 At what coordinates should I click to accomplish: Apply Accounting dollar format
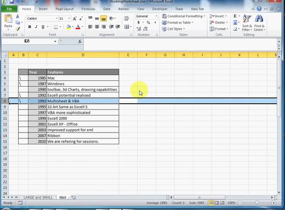[x=139, y=22]
